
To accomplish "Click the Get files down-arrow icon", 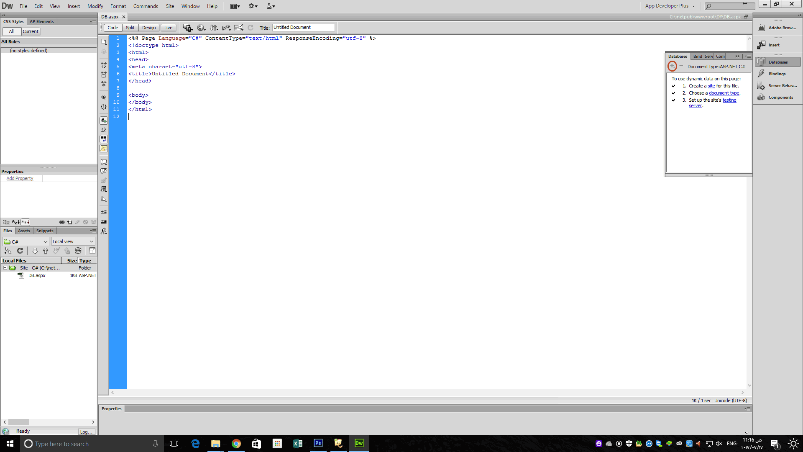I will 35,251.
